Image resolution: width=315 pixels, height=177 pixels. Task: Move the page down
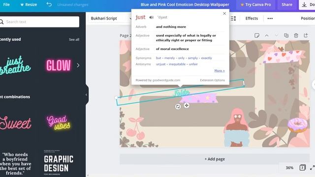tap(277, 35)
